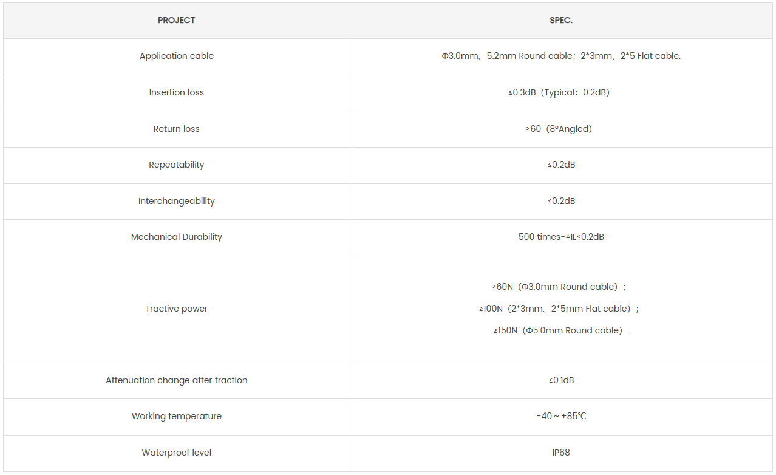
Task: Click the 500 times durability value
Action: pyautogui.click(x=561, y=237)
